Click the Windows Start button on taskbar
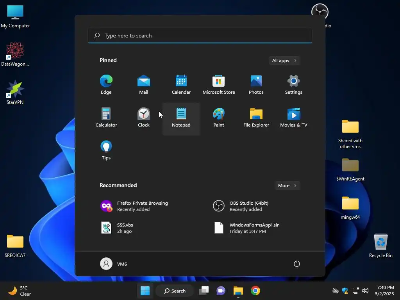400x300 pixels. [145, 291]
